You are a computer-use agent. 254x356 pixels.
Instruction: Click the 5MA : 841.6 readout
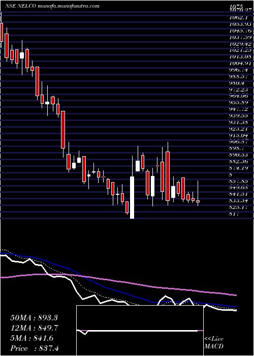[31, 338]
